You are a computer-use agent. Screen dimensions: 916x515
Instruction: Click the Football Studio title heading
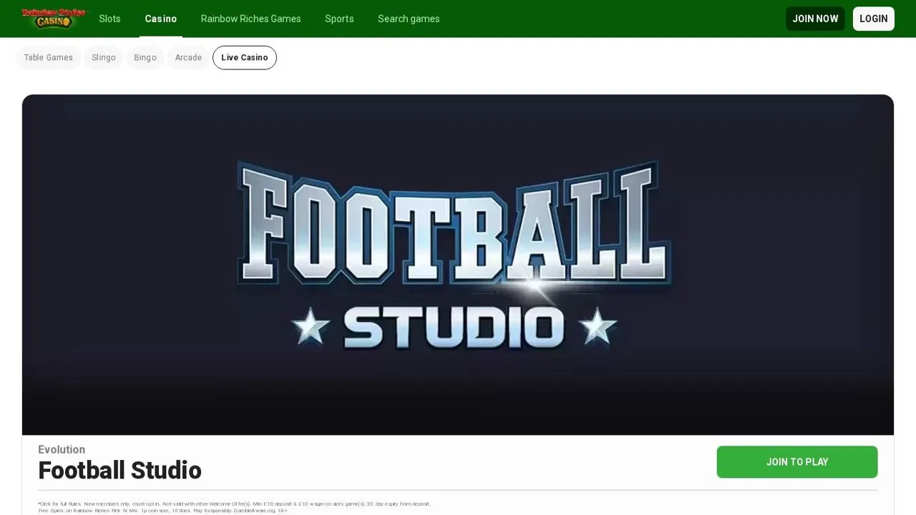120,471
